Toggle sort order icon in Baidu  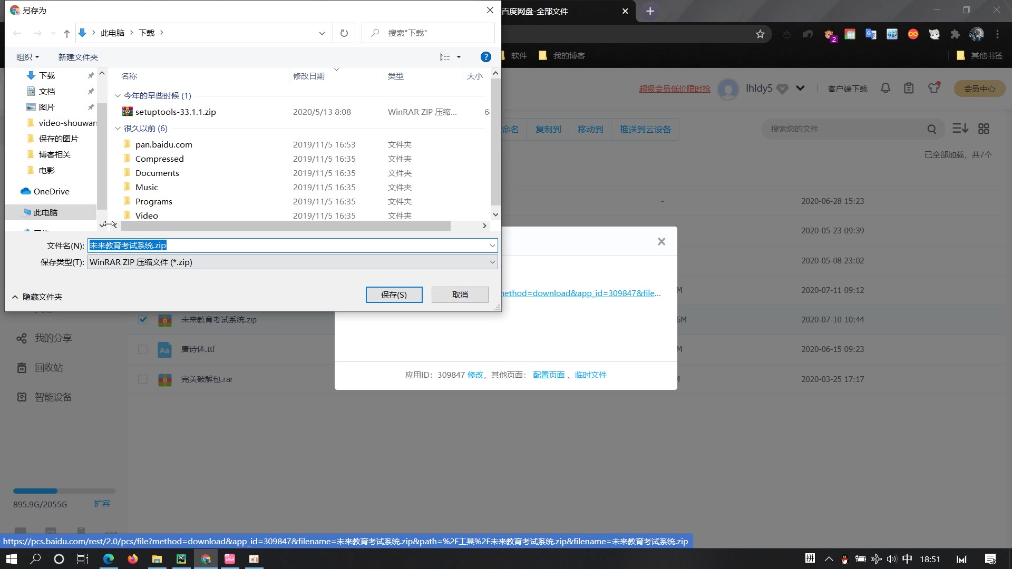960,129
